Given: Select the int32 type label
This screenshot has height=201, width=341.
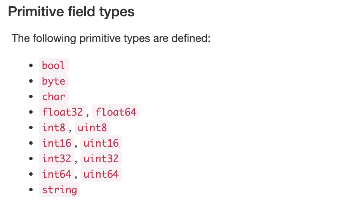Looking at the screenshot, I should point(57,158).
